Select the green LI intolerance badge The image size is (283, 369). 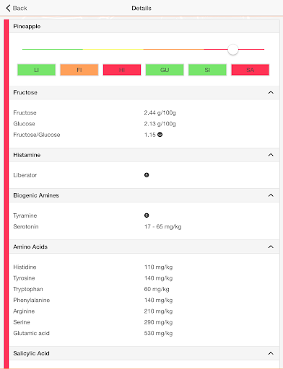pos(36,70)
